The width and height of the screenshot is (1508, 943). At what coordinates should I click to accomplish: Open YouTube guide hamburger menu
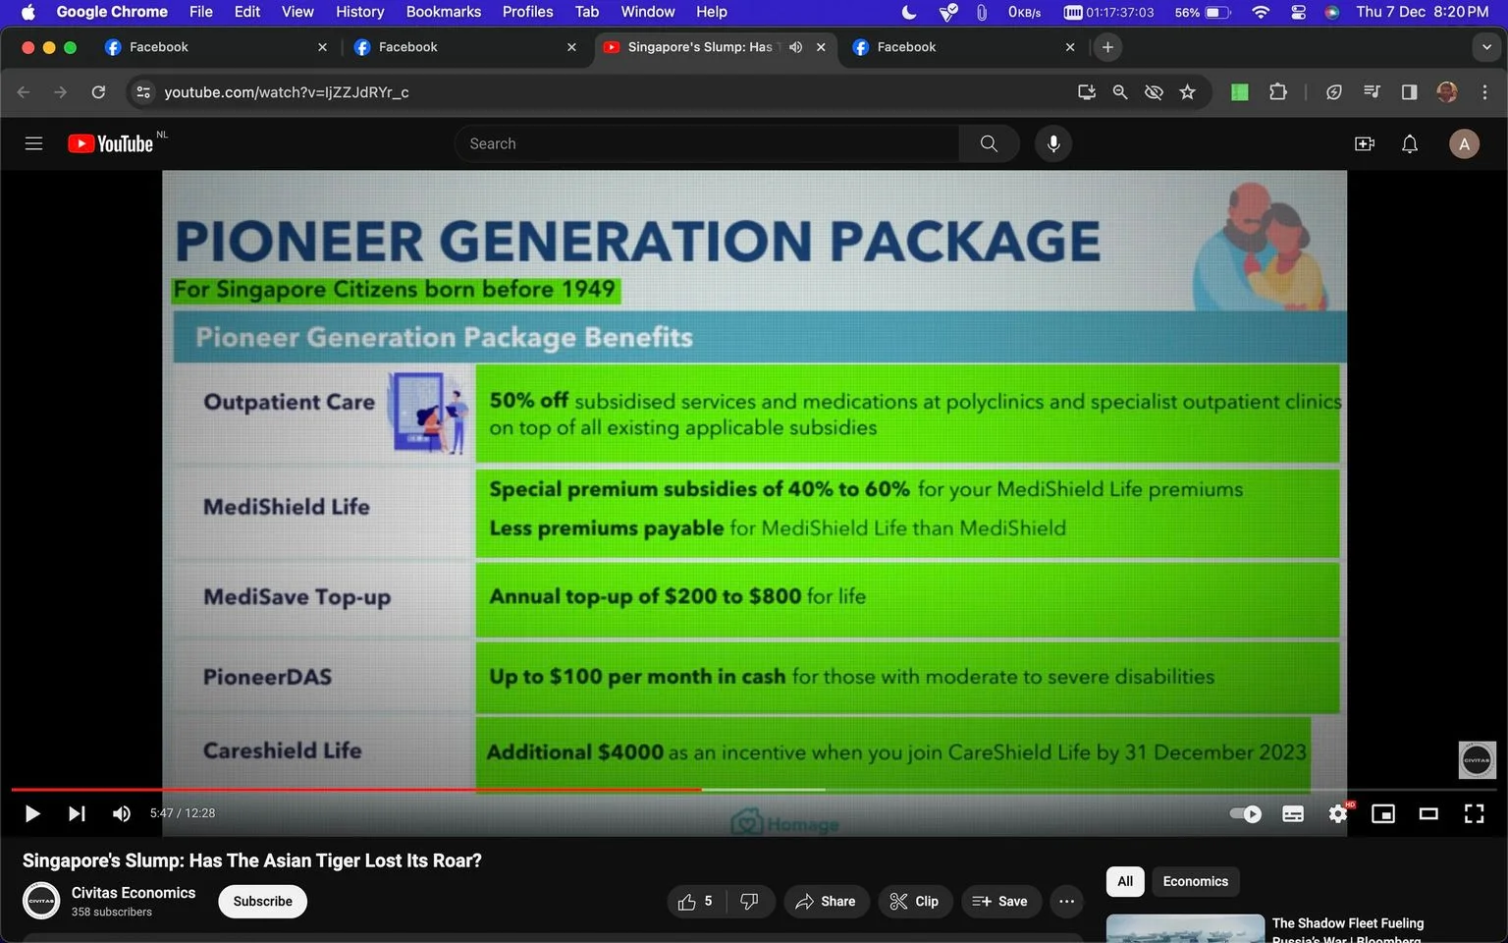pyautogui.click(x=33, y=143)
